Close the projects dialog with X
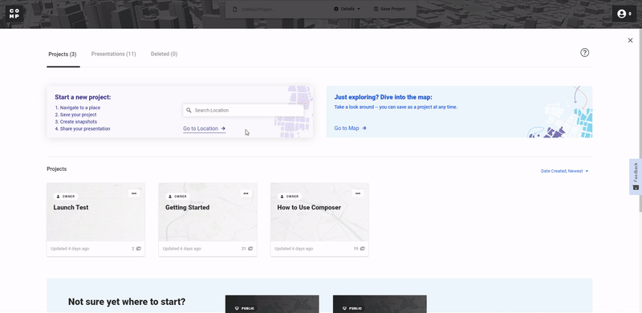Screen dimensions: 642x313 tap(630, 40)
